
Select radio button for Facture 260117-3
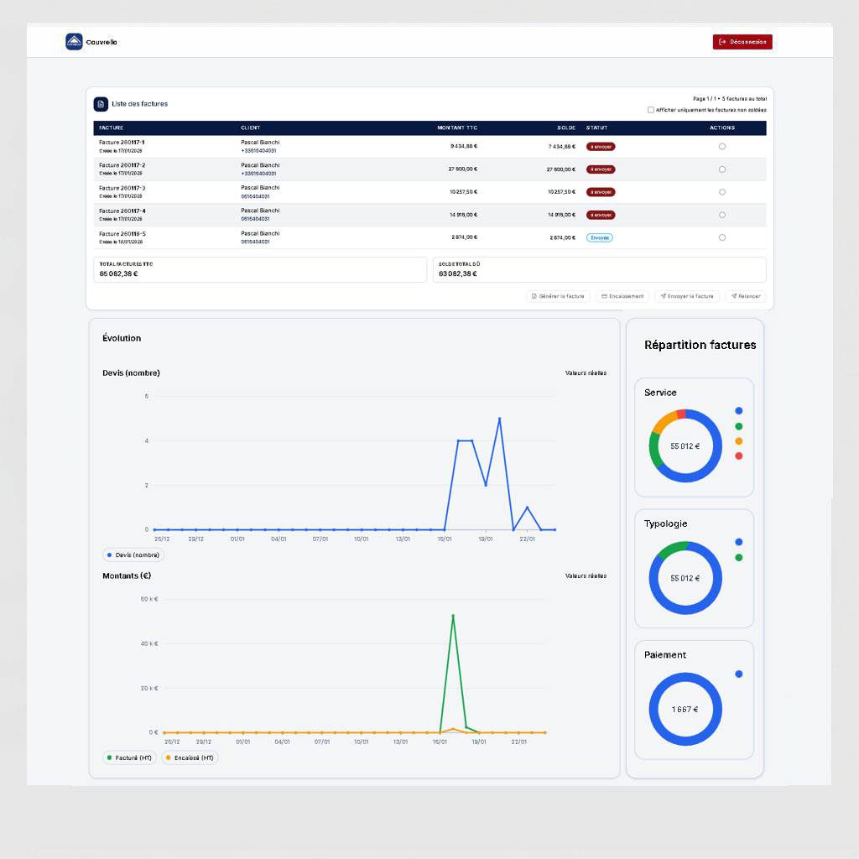[722, 192]
